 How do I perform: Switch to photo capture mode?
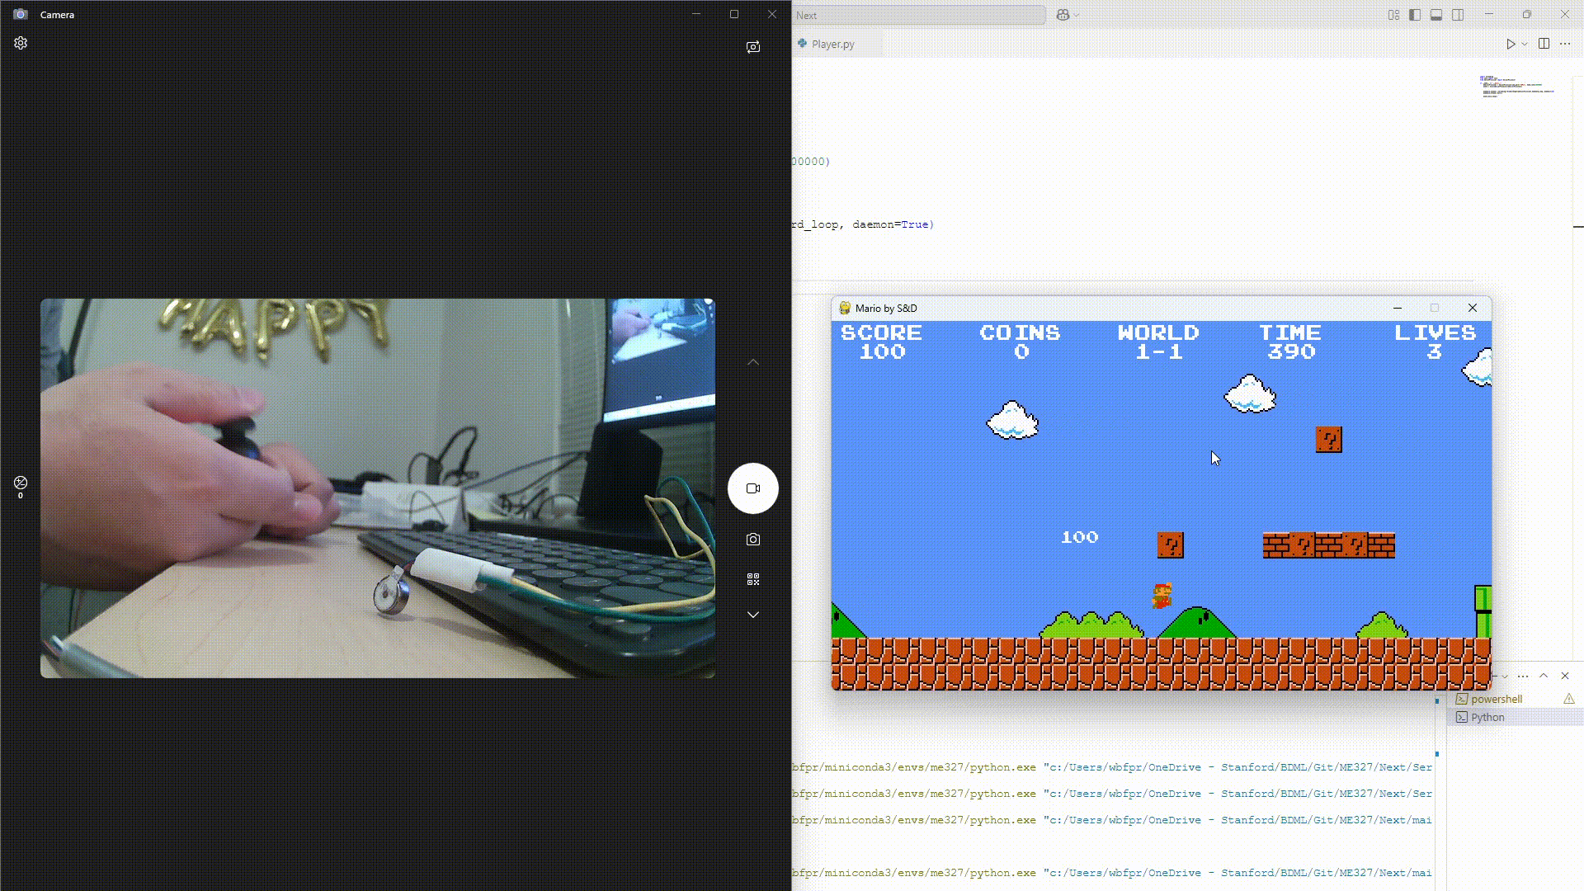(x=752, y=540)
